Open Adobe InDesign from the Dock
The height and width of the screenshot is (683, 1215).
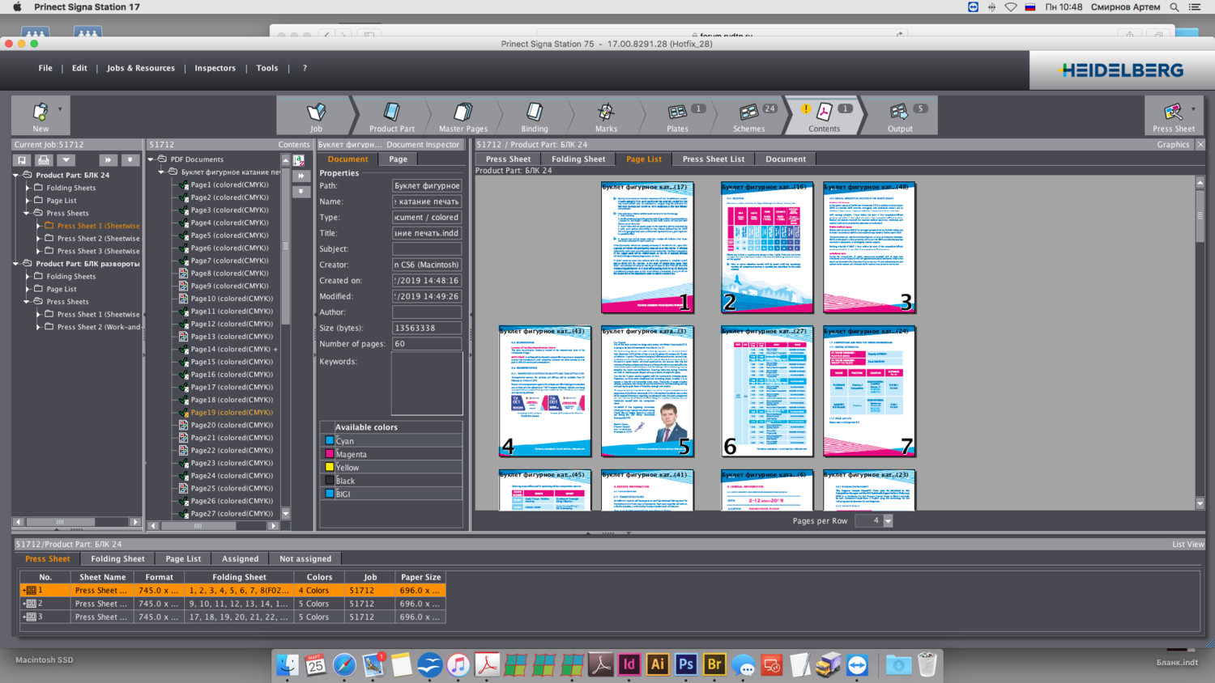tap(629, 664)
